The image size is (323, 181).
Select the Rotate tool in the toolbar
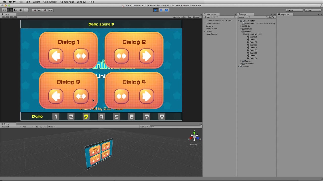(15, 10)
